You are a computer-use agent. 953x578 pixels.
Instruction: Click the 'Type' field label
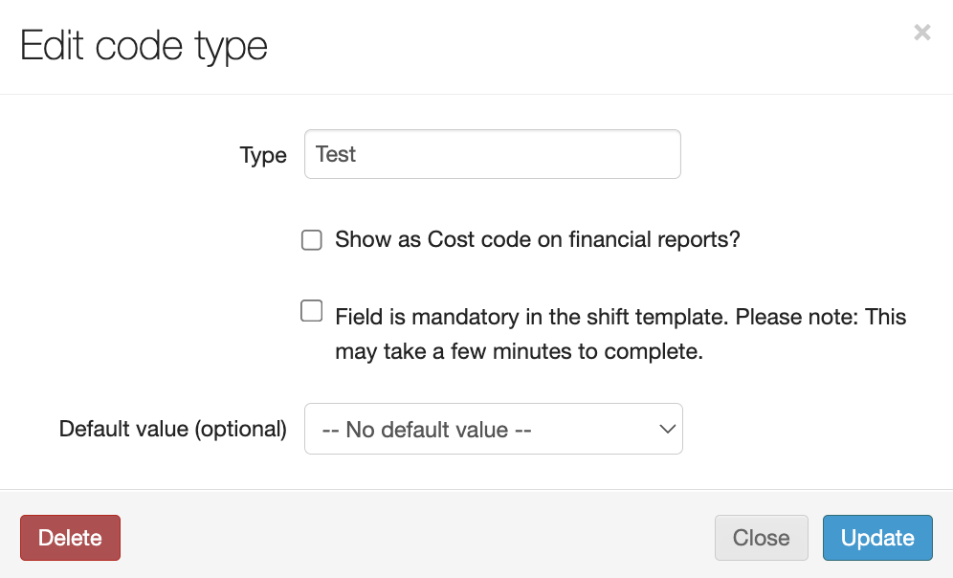(263, 156)
